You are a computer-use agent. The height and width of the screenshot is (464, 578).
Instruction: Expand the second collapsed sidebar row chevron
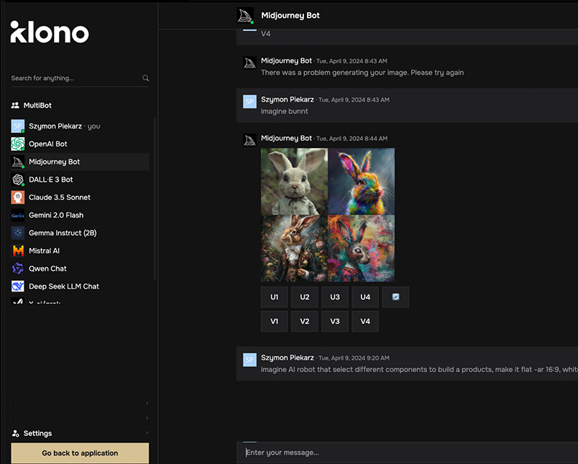pyautogui.click(x=147, y=418)
